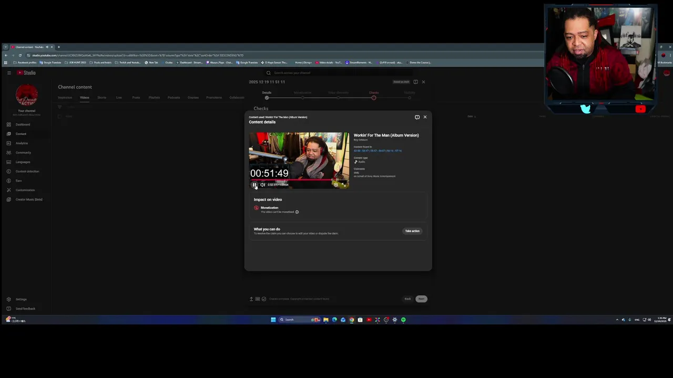Open Content detection in the sidebar
Viewport: 673px width, 378px height.
(26, 172)
